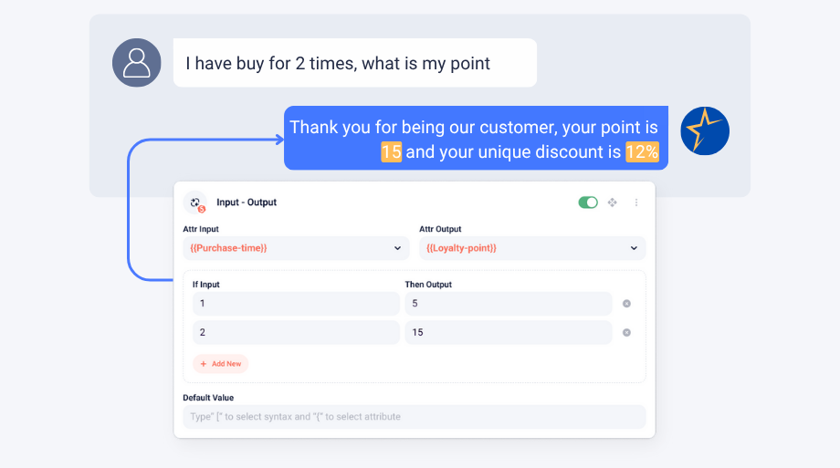Screen dimensions: 840x468
Task: Open the three-dot options menu
Action: click(x=635, y=203)
